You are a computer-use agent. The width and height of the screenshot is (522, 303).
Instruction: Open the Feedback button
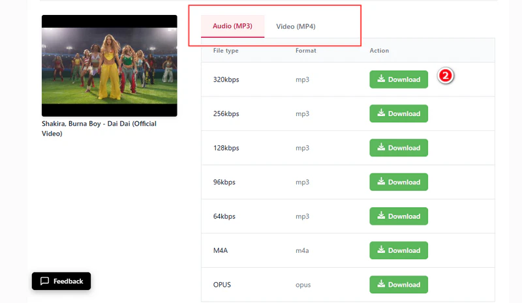pos(61,281)
